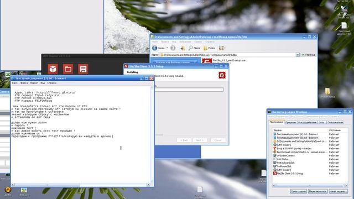The width and height of the screenshot is (354, 199).
Task: Click the Состояние column header in Task Manager
Action: point(338,130)
